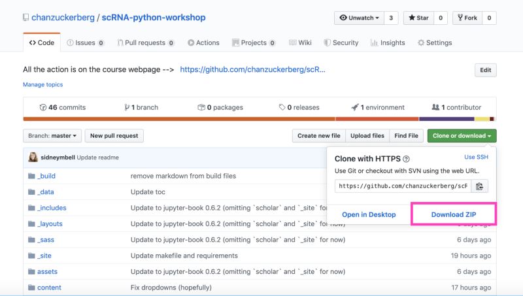View the 0 releases link
The height and width of the screenshot is (296, 523).
299,107
